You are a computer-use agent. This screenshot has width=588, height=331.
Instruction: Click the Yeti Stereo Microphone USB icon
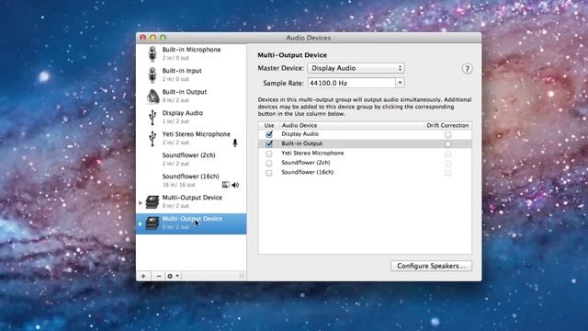point(153,138)
